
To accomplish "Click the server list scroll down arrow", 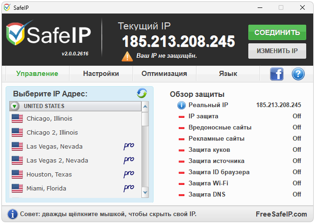I will coord(145,192).
